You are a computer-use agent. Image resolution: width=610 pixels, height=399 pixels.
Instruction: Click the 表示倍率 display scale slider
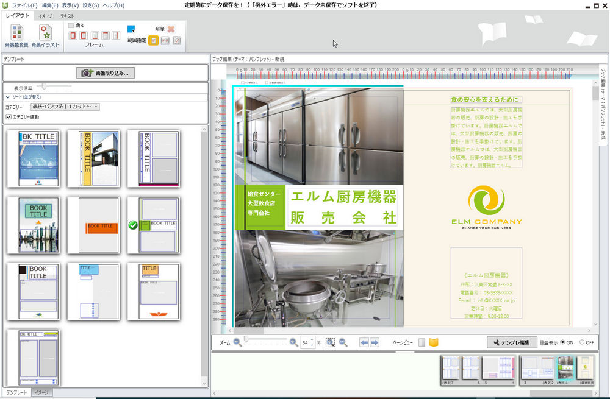[x=44, y=87]
